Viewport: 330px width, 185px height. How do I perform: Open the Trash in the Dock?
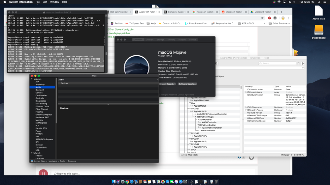coord(216,182)
